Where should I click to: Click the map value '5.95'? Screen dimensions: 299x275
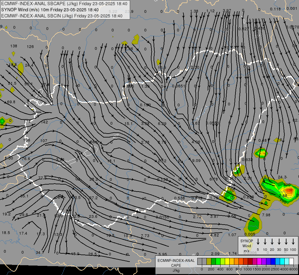163,255
